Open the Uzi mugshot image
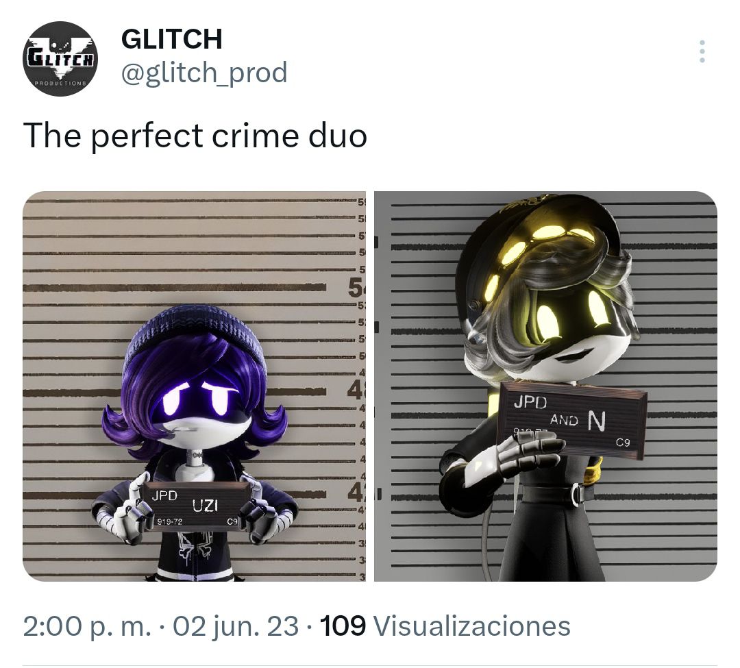Image resolution: width=740 pixels, height=668 pixels. (x=194, y=386)
